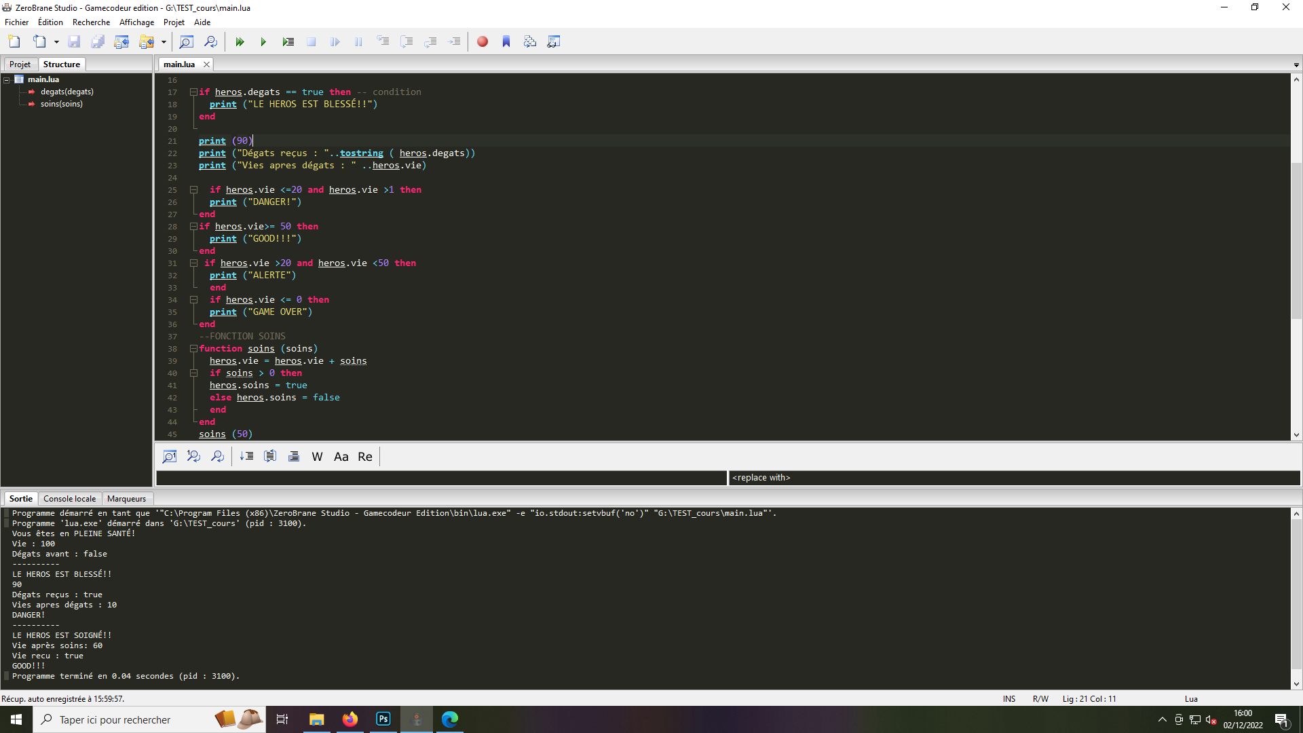Select the Find magnifier icon in the toolbar
This screenshot has width=1303, height=733.
coord(186,41)
